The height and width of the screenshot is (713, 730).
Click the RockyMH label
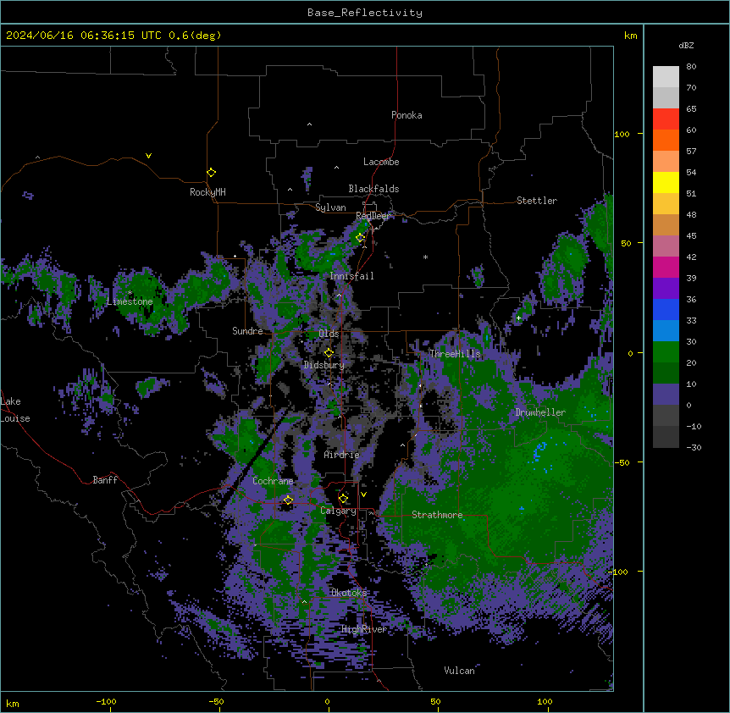pyautogui.click(x=207, y=192)
